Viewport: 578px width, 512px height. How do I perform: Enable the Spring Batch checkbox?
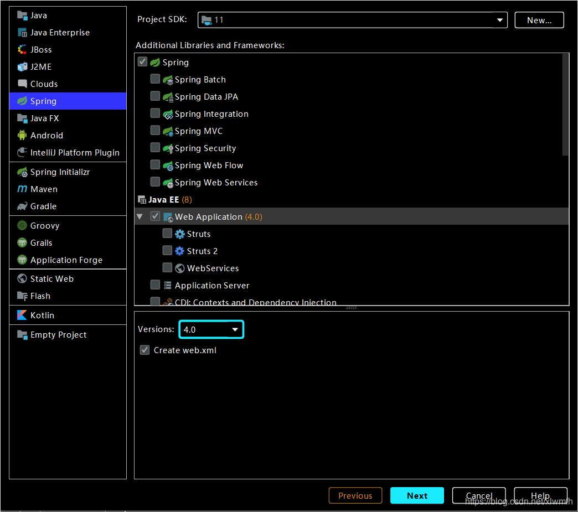point(155,79)
